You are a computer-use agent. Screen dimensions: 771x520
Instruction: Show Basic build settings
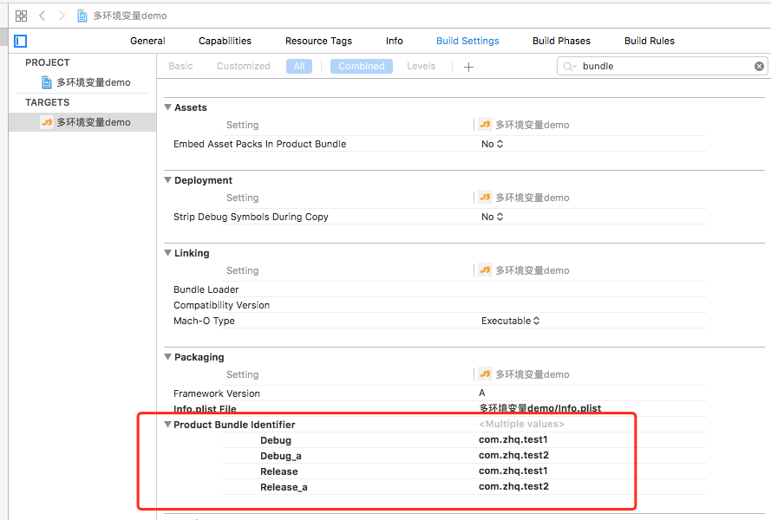[x=180, y=66]
